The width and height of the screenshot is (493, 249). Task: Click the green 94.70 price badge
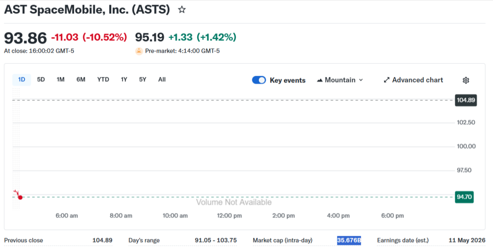tap(464, 197)
